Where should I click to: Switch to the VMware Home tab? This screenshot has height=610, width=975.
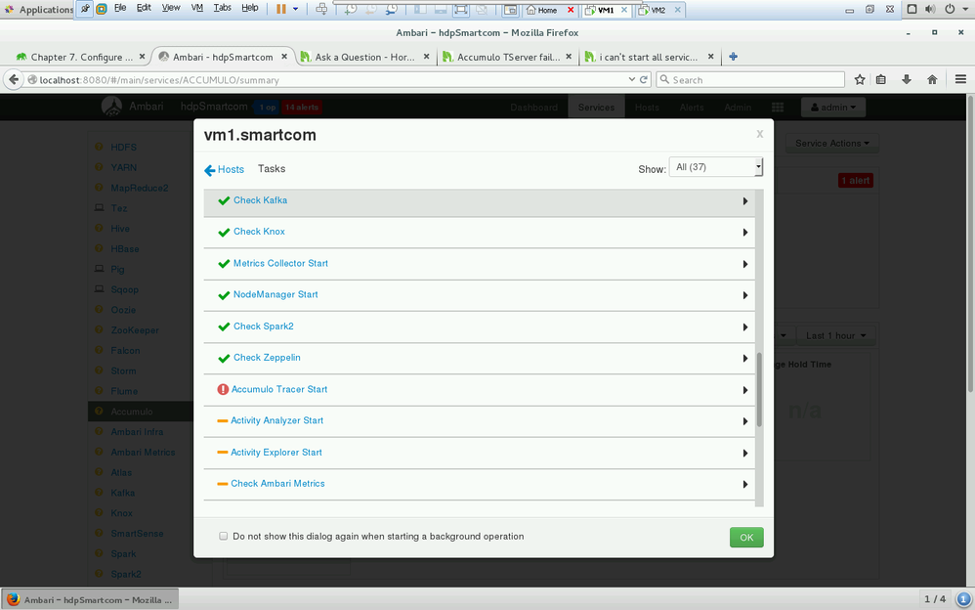pyautogui.click(x=546, y=10)
